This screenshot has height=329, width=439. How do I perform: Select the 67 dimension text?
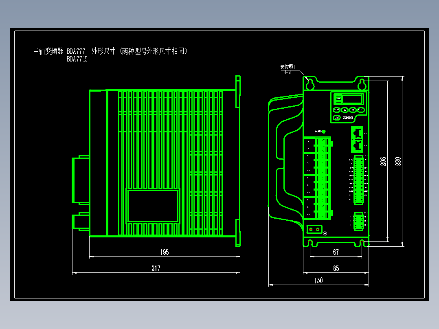336,252
